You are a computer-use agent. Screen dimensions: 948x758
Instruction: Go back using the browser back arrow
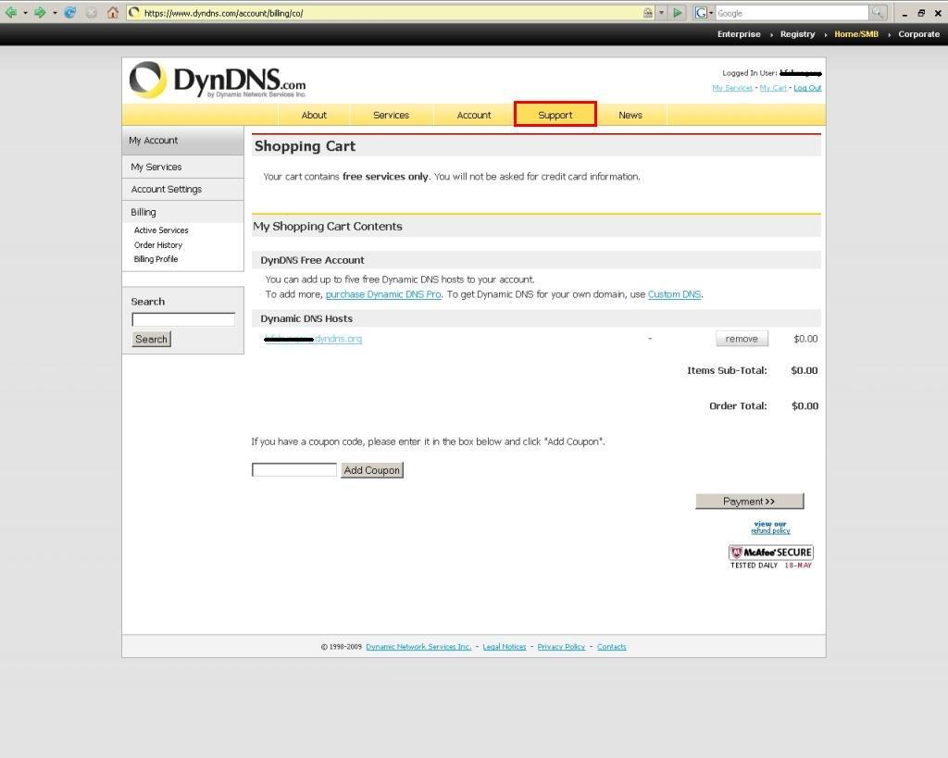click(x=11, y=13)
